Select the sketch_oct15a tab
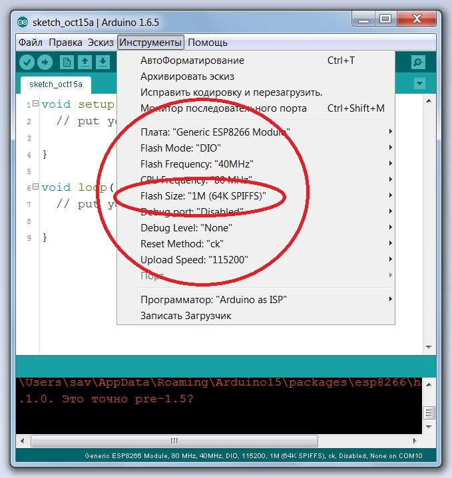 [x=56, y=84]
